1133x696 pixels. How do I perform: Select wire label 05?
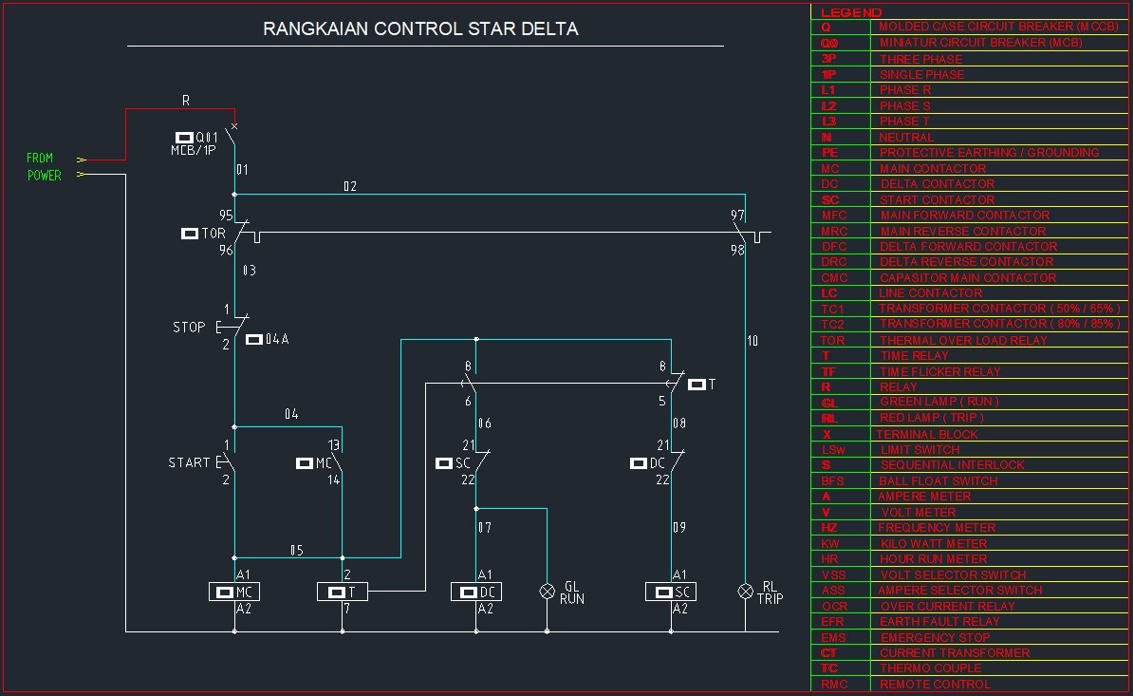297,551
